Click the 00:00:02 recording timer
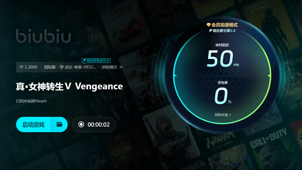Viewport: 302px width, 170px height. tap(99, 125)
